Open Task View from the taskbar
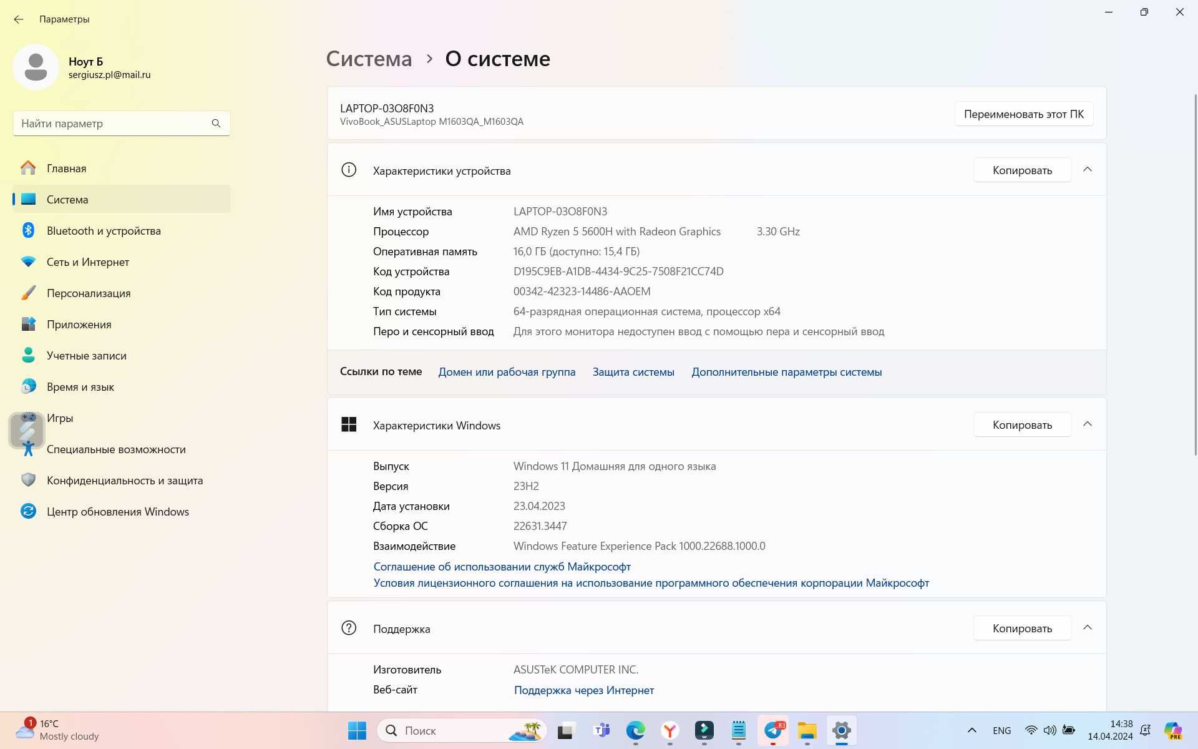Image resolution: width=1198 pixels, height=749 pixels. pos(566,730)
